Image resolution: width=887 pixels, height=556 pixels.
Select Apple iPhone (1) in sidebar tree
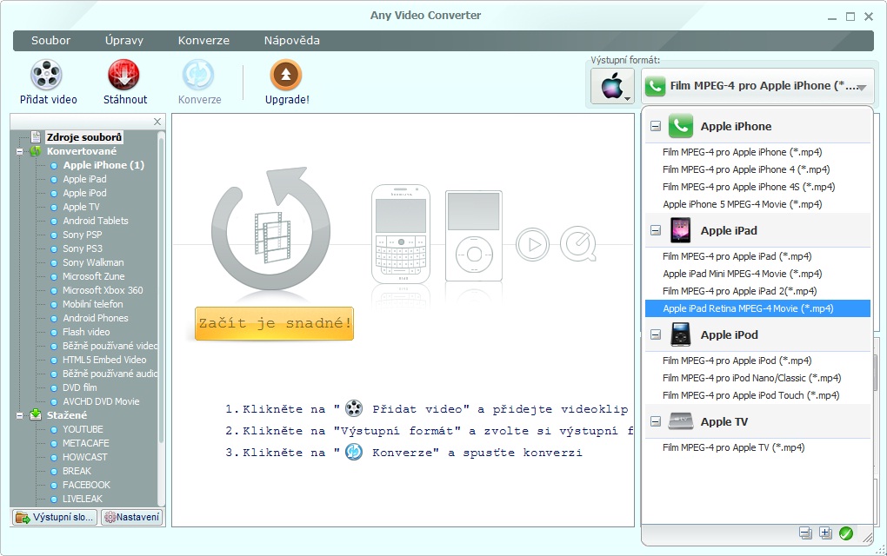pyautogui.click(x=103, y=165)
